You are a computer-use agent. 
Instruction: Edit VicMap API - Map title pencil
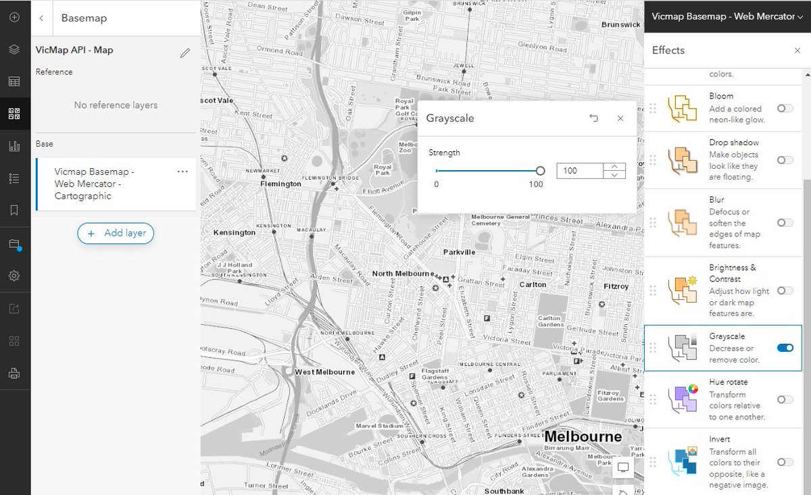coord(185,53)
